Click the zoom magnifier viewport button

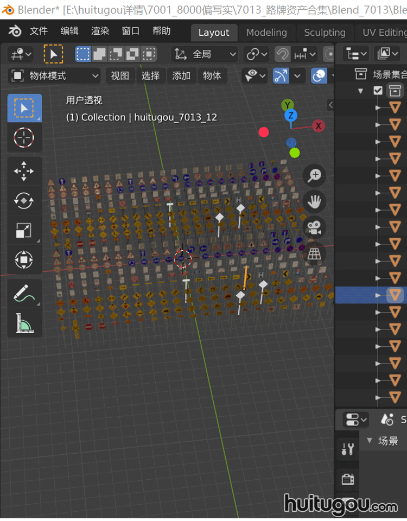coord(314,175)
